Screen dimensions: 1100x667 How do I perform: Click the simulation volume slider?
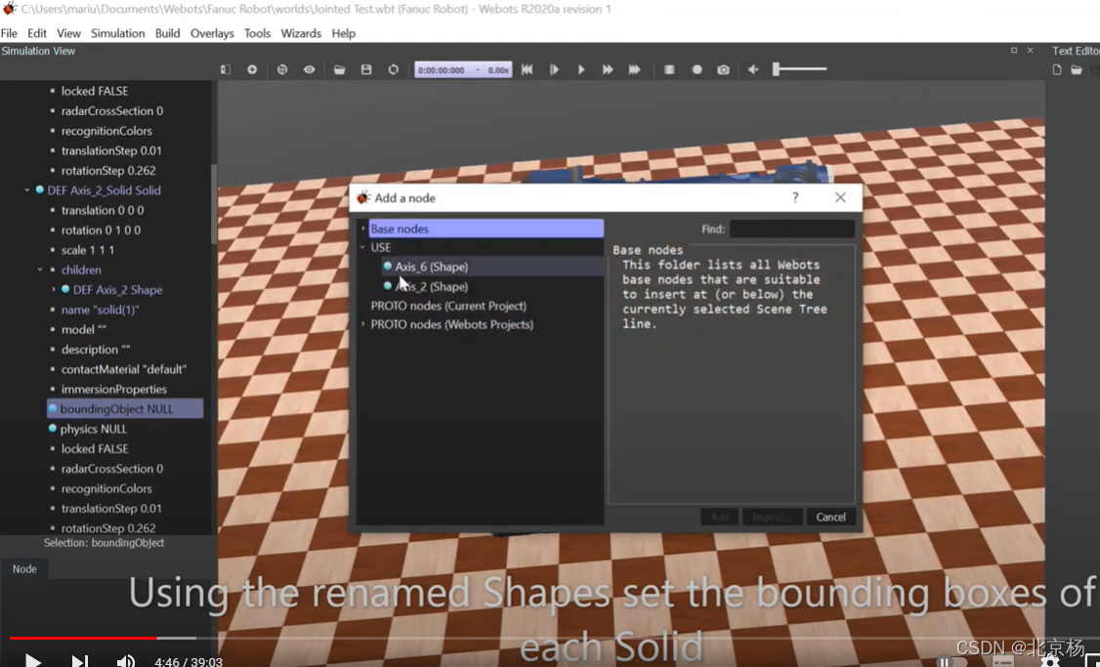800,68
